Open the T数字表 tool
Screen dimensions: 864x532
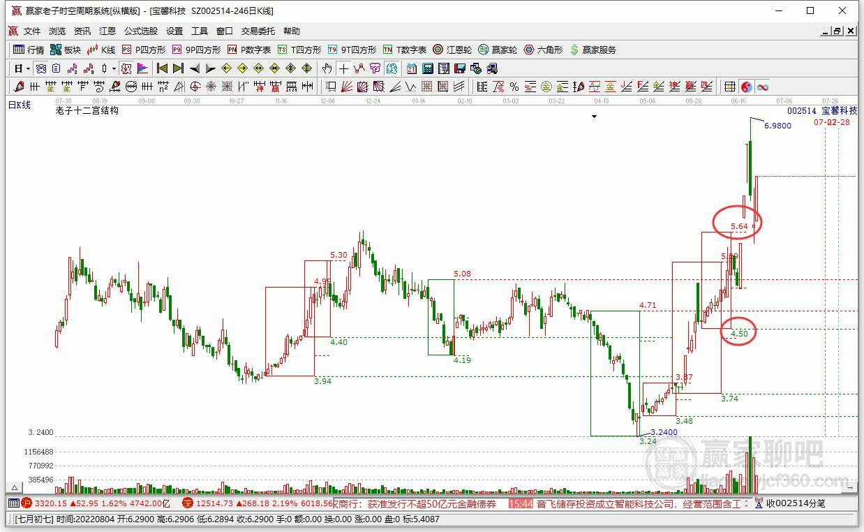(x=405, y=50)
